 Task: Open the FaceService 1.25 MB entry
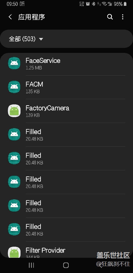point(66,64)
